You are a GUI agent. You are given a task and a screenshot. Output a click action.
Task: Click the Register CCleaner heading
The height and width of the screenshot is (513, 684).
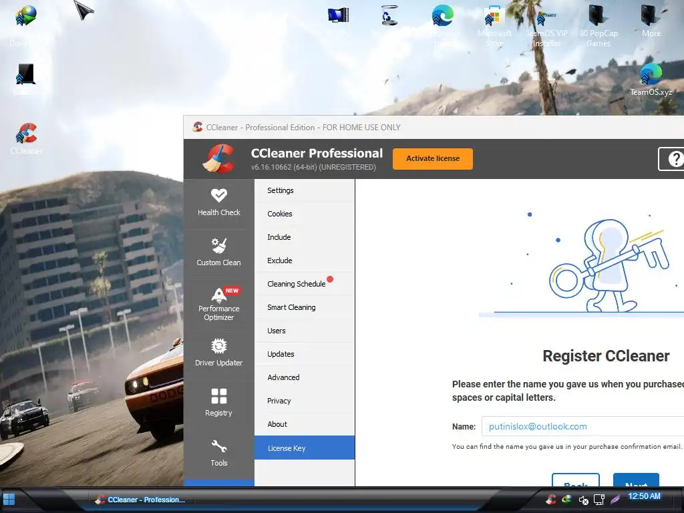[606, 356]
